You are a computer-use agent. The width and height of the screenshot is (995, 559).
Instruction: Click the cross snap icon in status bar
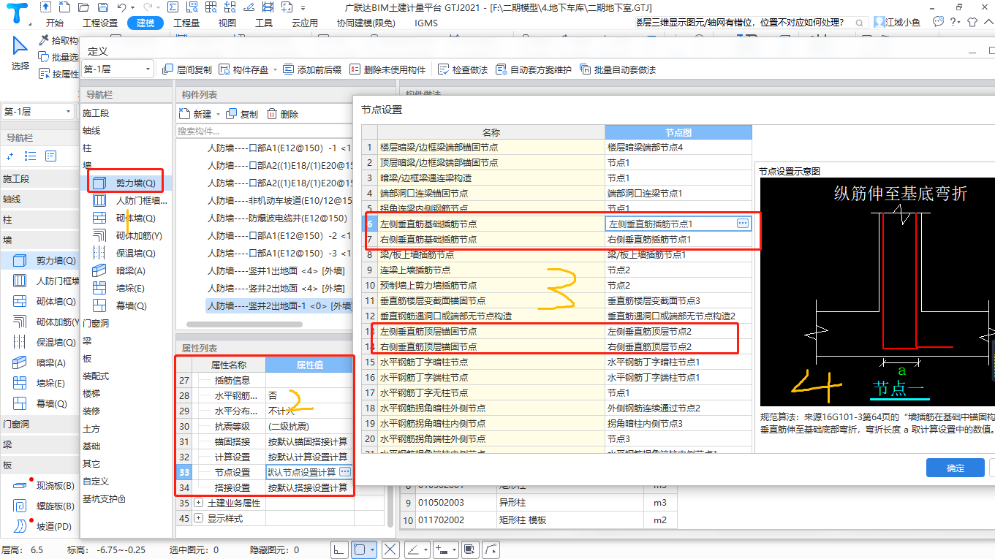pyautogui.click(x=390, y=548)
